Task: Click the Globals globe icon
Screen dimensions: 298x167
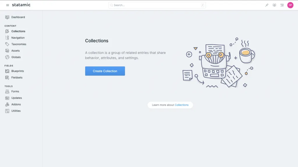Action: [7, 57]
